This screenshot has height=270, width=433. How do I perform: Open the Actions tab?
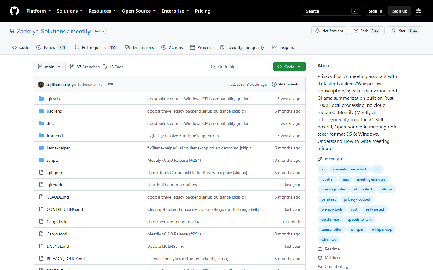pos(172,47)
